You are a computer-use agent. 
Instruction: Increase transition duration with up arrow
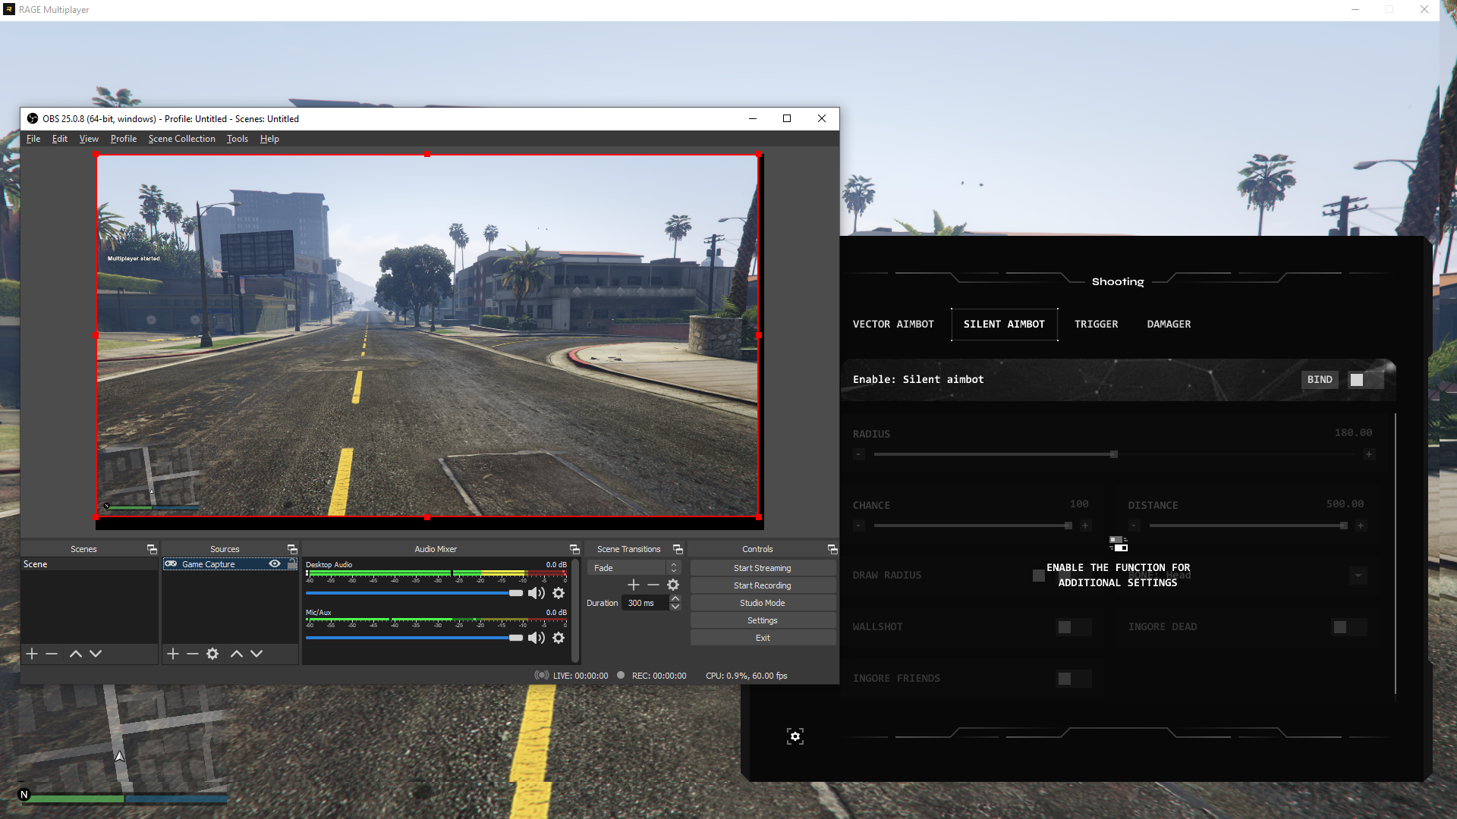[x=675, y=598]
